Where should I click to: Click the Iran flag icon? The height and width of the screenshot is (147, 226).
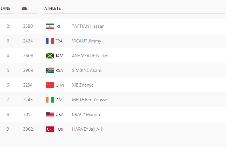(x=50, y=26)
